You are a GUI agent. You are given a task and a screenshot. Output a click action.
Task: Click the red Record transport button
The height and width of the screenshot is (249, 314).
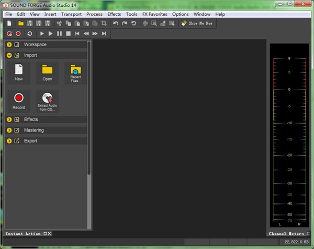coord(18,34)
